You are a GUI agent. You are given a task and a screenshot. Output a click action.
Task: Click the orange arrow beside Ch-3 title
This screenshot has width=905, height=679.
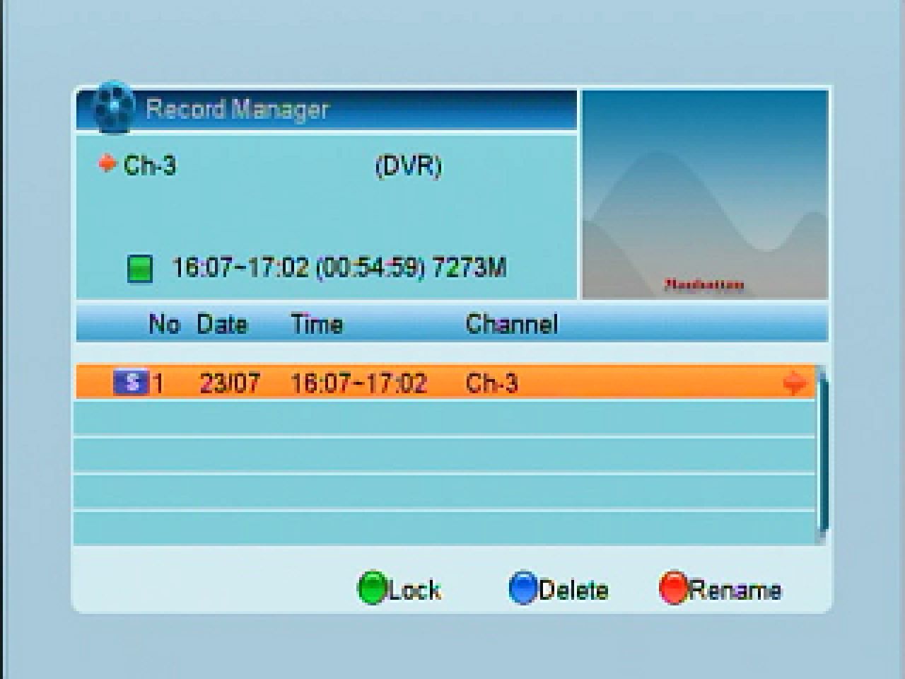click(x=107, y=164)
